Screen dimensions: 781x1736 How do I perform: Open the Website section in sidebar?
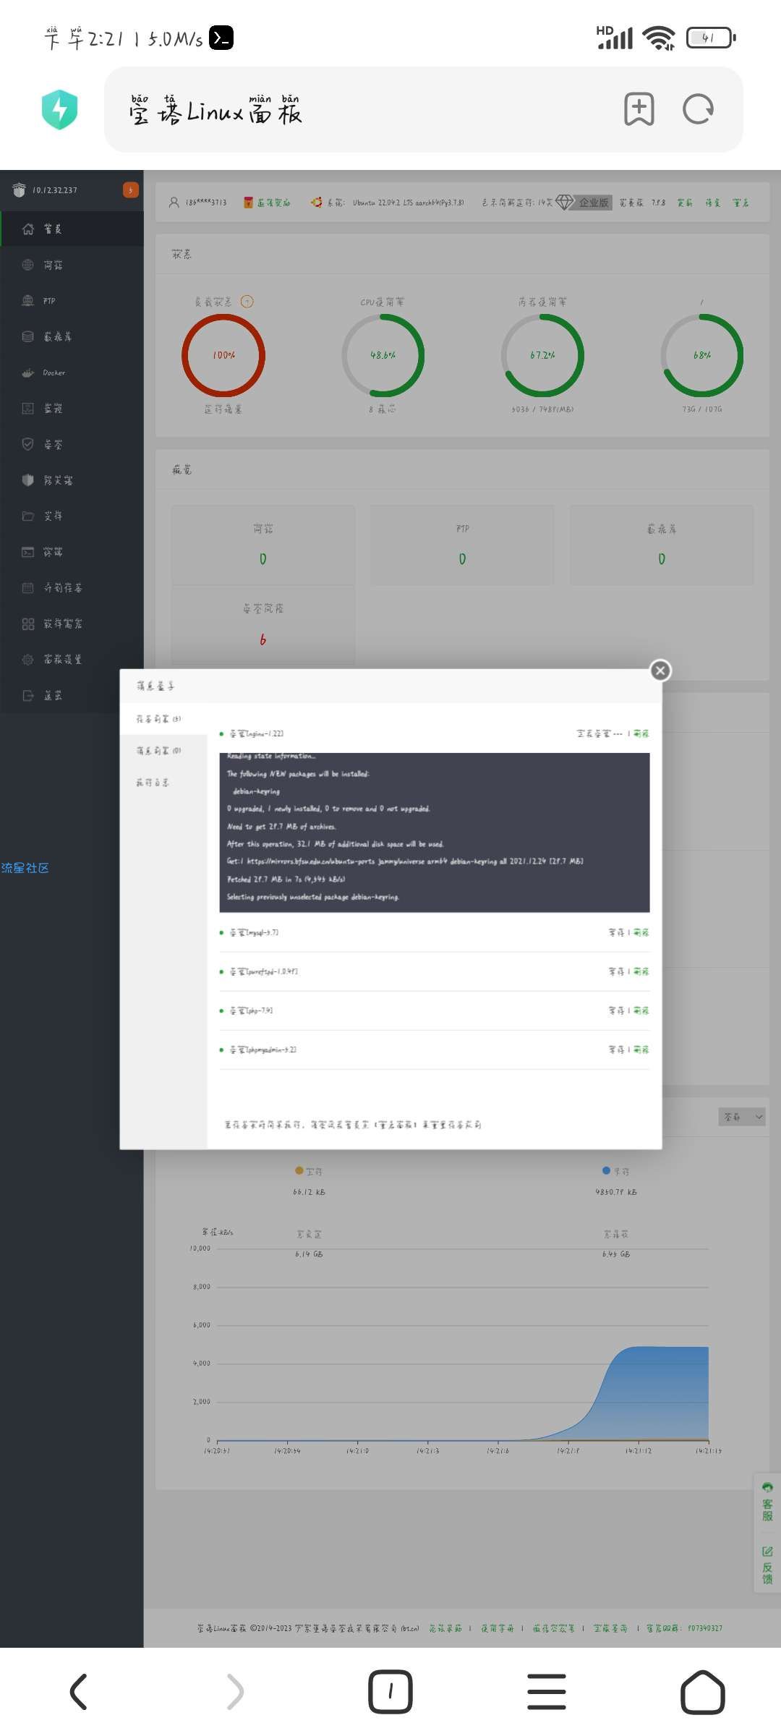(72, 265)
